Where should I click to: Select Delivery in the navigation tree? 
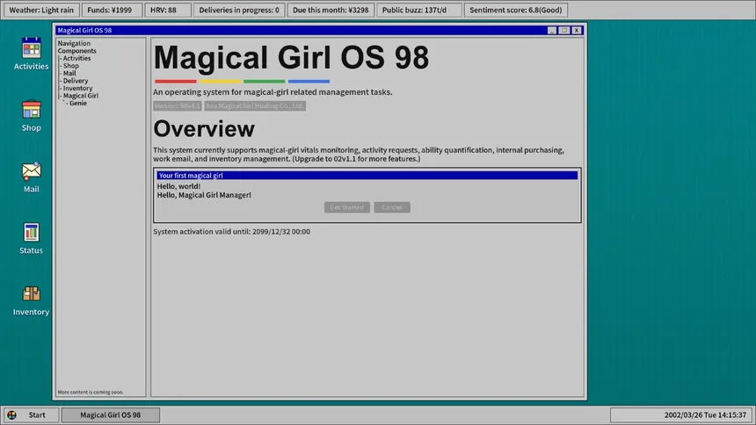(75, 81)
